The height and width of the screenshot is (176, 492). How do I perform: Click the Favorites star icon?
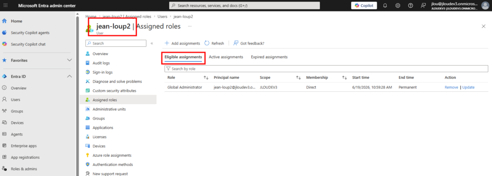coord(4,60)
